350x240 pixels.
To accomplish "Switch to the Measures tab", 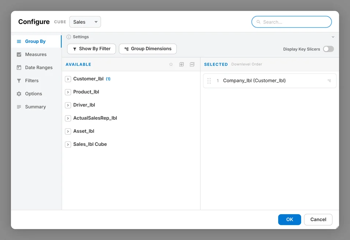I will pos(36,55).
